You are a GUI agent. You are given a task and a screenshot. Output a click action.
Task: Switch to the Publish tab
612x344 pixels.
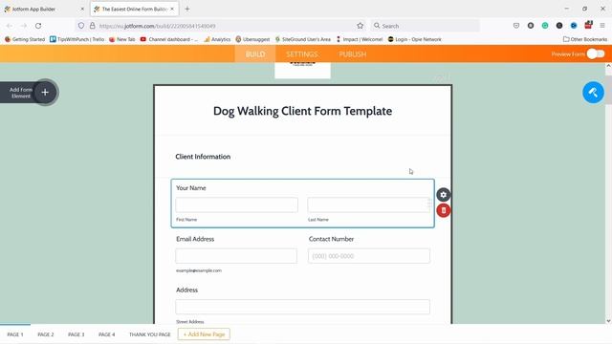tap(353, 54)
